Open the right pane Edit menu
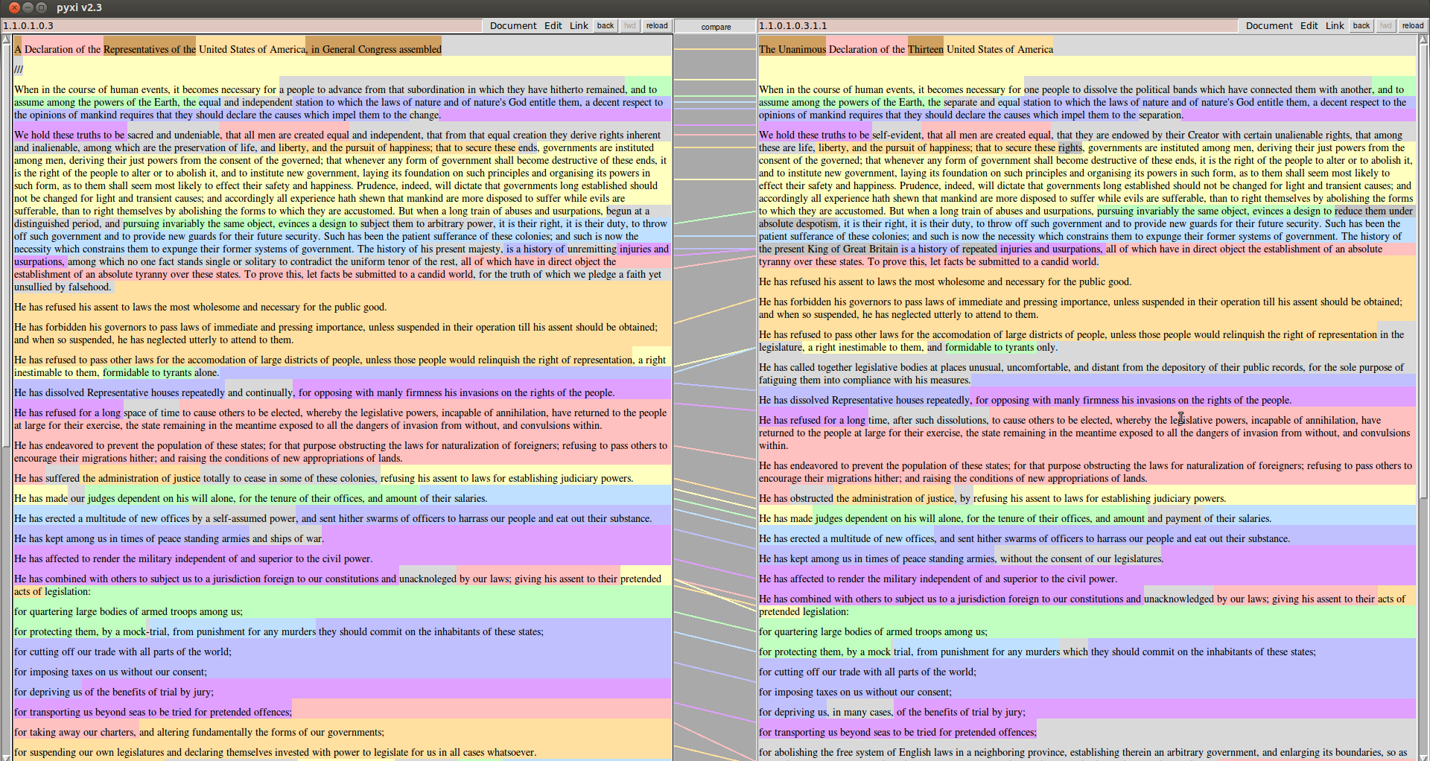 (x=1309, y=26)
